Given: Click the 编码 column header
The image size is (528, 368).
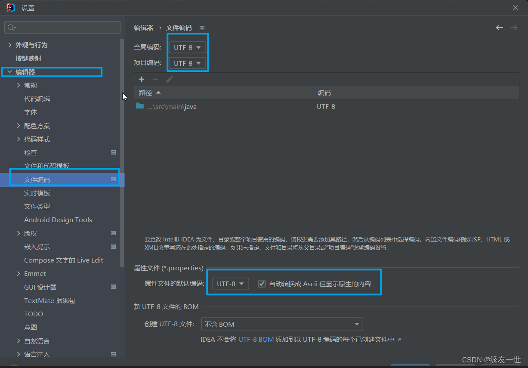Looking at the screenshot, I should pyautogui.click(x=416, y=93).
